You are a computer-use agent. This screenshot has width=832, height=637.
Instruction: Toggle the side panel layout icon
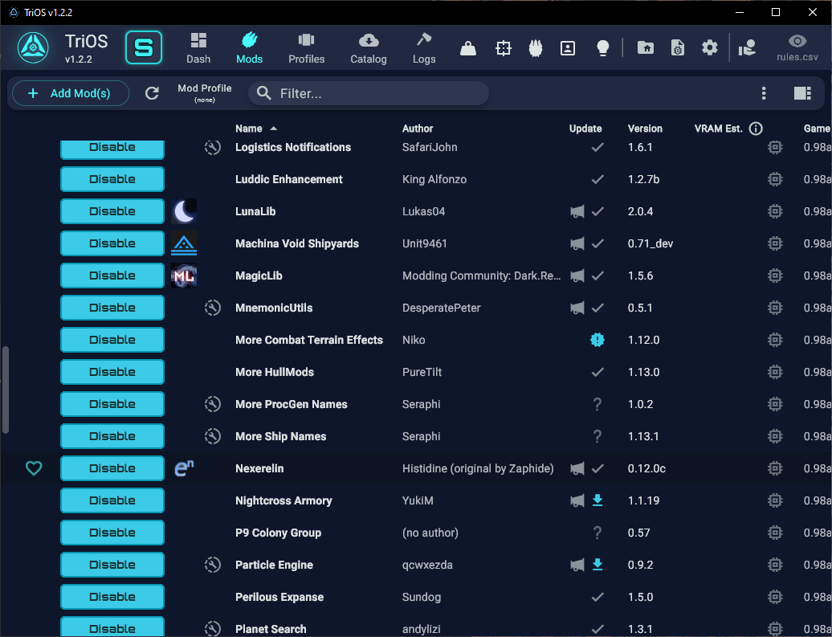(x=801, y=93)
